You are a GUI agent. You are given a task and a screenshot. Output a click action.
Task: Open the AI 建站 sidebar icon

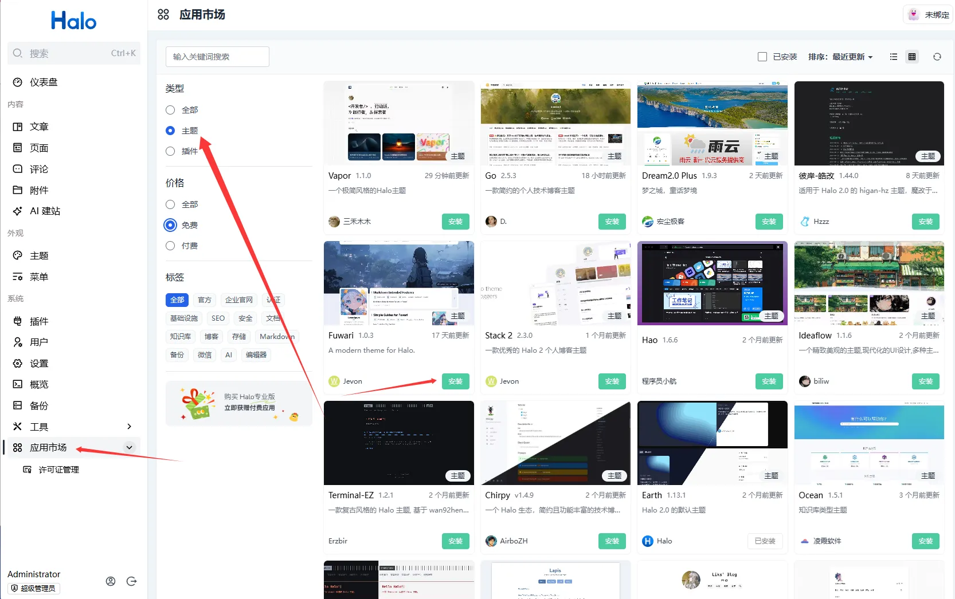click(18, 211)
